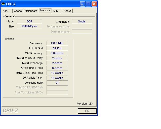Viewport: 161px width, 129px height.
Task: Click the Channels # label
Action: click(x=63, y=22)
